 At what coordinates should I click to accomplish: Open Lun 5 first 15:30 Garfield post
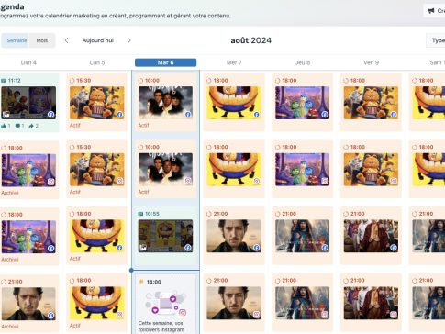[x=97, y=103]
